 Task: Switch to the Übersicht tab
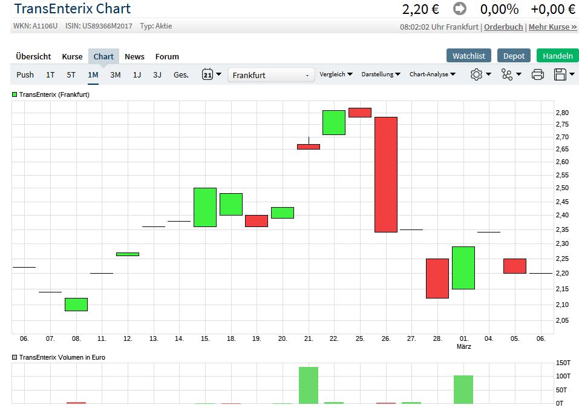(33, 56)
